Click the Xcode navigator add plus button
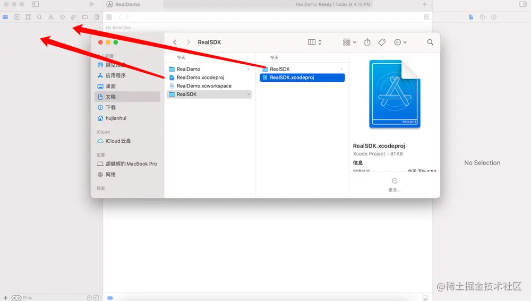The width and height of the screenshot is (531, 301). tap(5, 298)
